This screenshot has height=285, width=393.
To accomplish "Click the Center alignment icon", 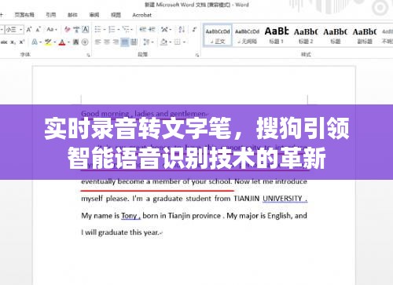I will tap(107, 42).
